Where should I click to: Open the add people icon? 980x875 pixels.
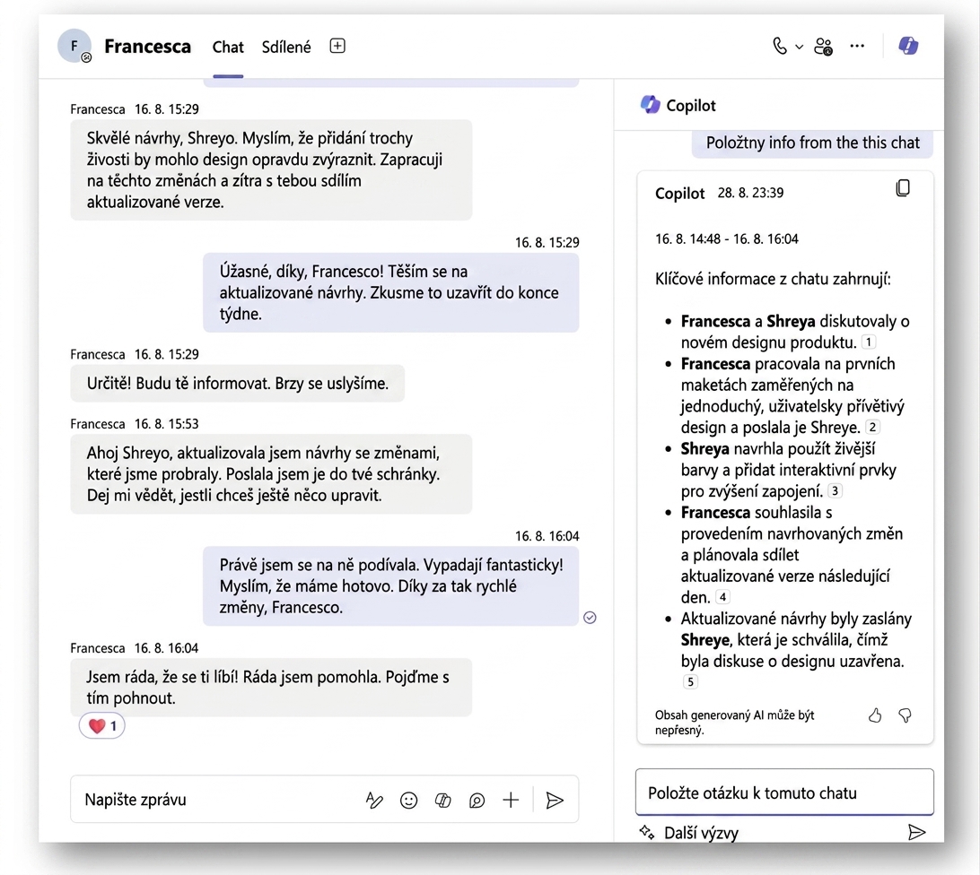tap(823, 47)
